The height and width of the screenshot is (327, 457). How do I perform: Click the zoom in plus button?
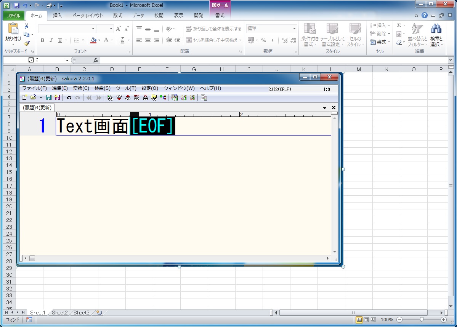[444, 320]
